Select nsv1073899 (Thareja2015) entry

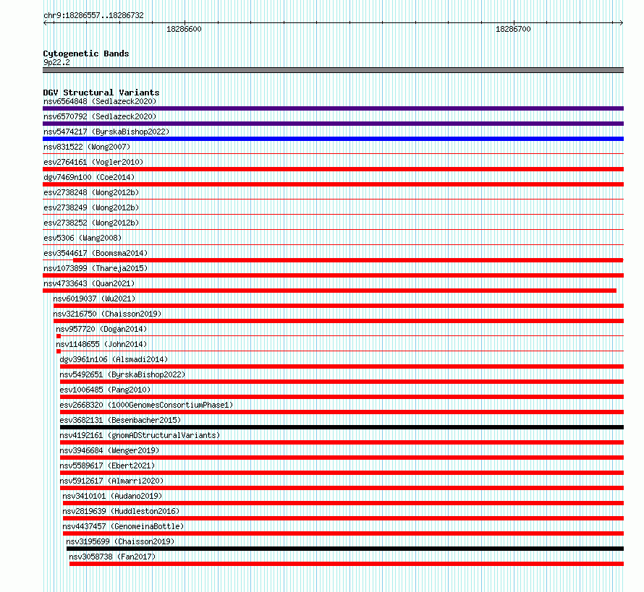96,268
